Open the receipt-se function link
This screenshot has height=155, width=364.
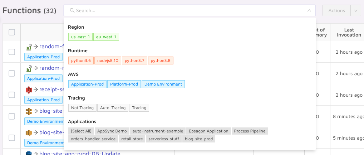(51, 89)
